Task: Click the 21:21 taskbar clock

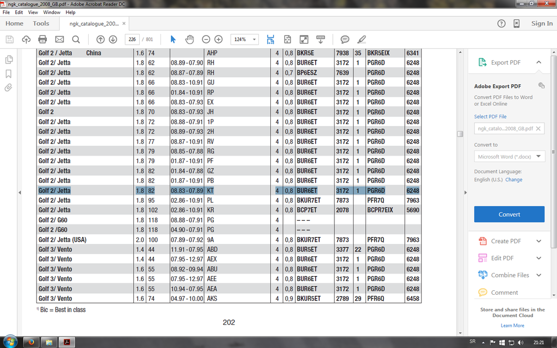Action: click(x=539, y=343)
